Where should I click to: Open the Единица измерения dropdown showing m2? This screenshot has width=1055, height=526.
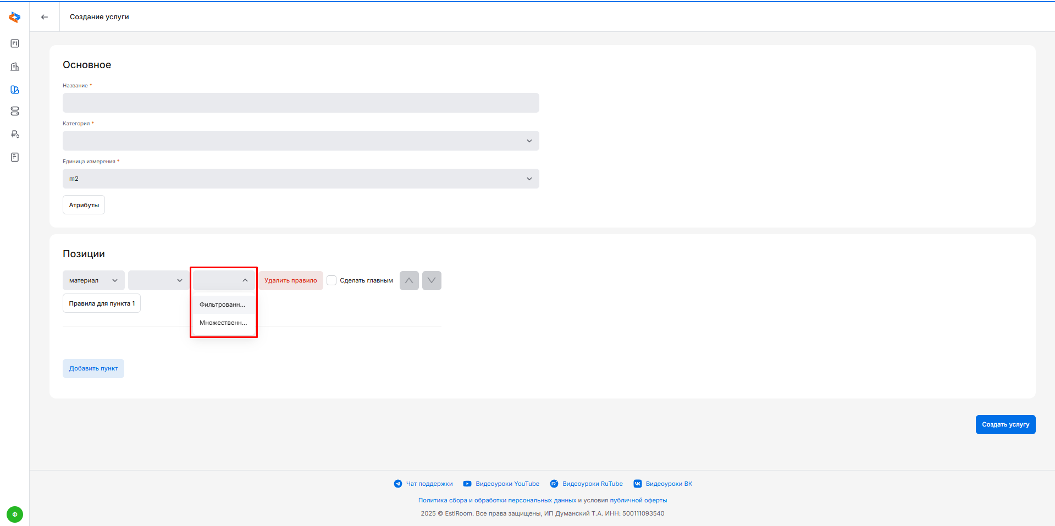click(x=301, y=179)
